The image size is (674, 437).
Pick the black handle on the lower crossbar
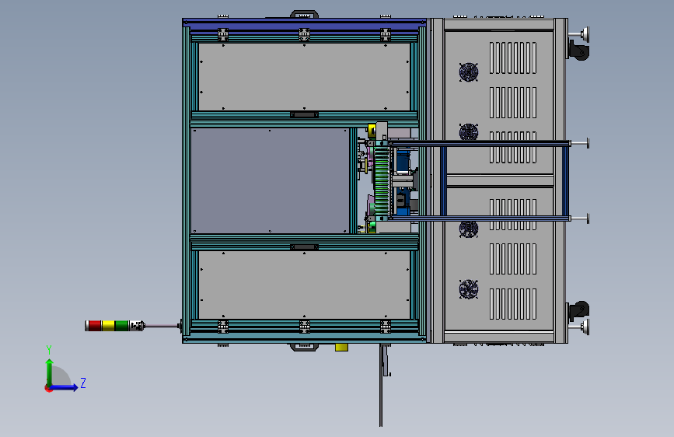pyautogui.click(x=304, y=247)
